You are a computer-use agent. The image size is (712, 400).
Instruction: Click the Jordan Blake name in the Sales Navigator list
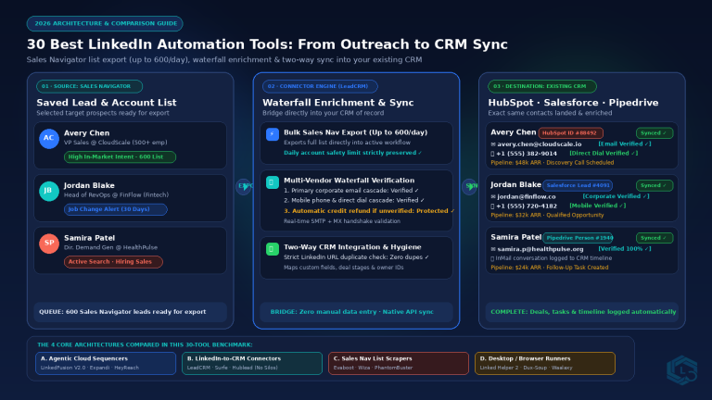pyautogui.click(x=89, y=185)
